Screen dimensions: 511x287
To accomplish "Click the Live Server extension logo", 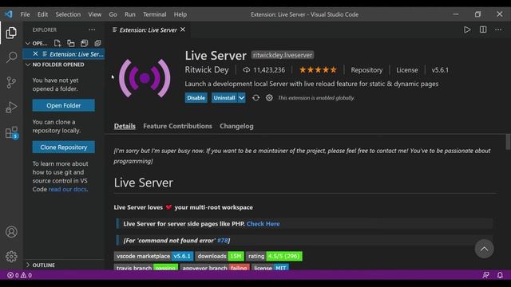I will tap(145, 78).
